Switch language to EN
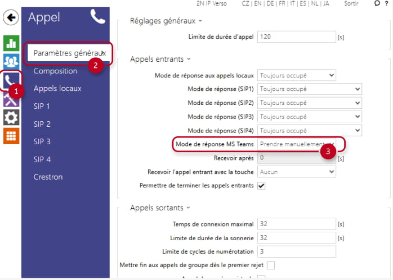Viewport: 393px width, 280px height. [x=258, y=3]
